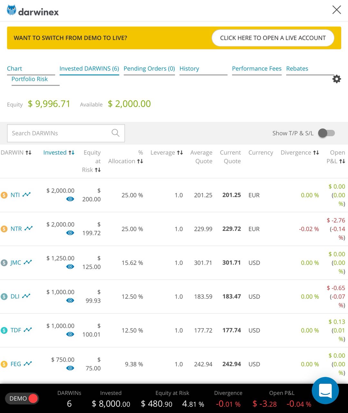Image resolution: width=348 pixels, height=413 pixels.
Task: Click the Darwinex owl logo
Action: pos(11,10)
